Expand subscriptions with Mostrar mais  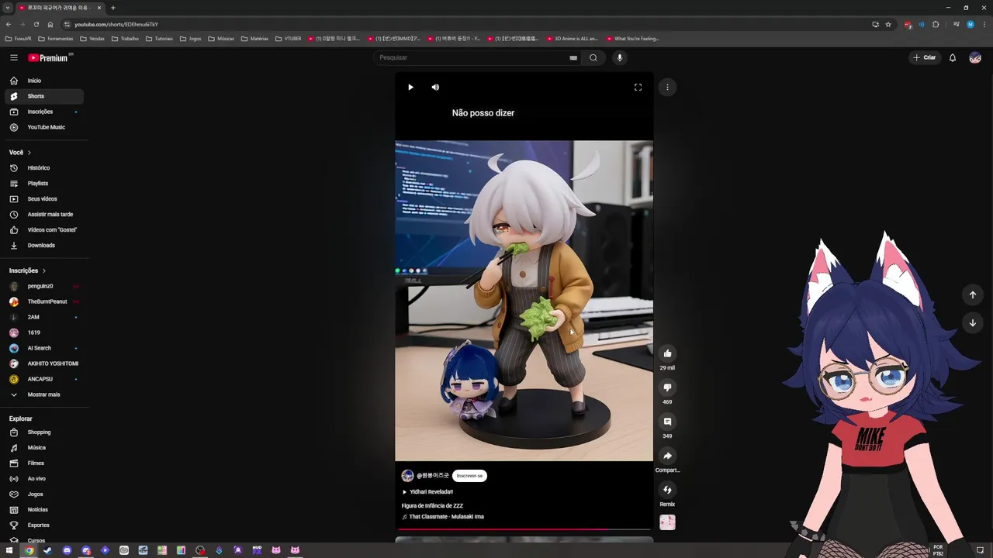coord(44,394)
